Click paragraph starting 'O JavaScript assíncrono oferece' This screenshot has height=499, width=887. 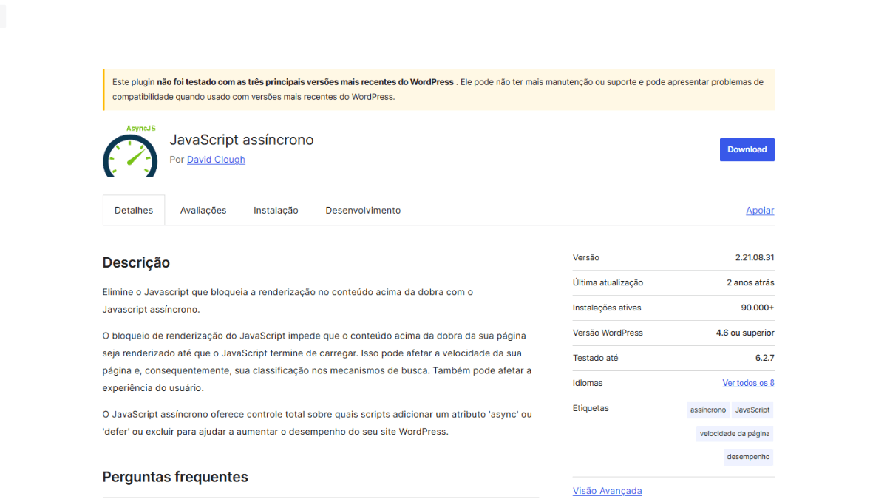[317, 423]
